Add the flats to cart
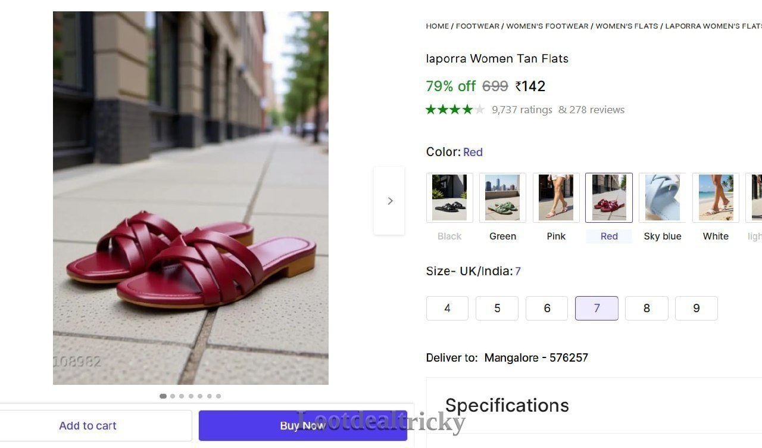 tap(88, 425)
